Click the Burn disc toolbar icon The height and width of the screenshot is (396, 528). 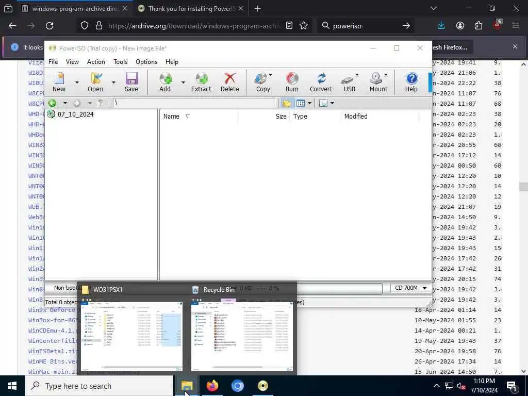292,82
